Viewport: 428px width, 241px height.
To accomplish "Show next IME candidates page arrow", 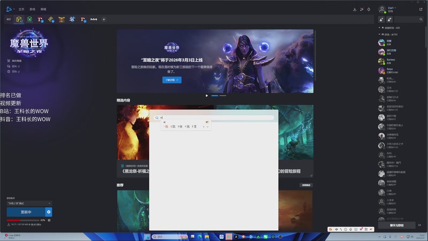I will (x=203, y=127).
